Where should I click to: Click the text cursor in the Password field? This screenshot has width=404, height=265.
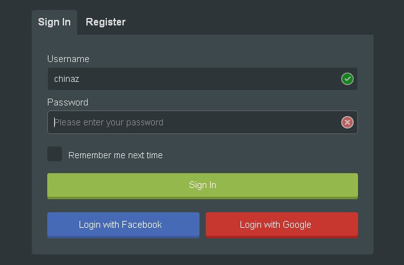click(x=53, y=122)
